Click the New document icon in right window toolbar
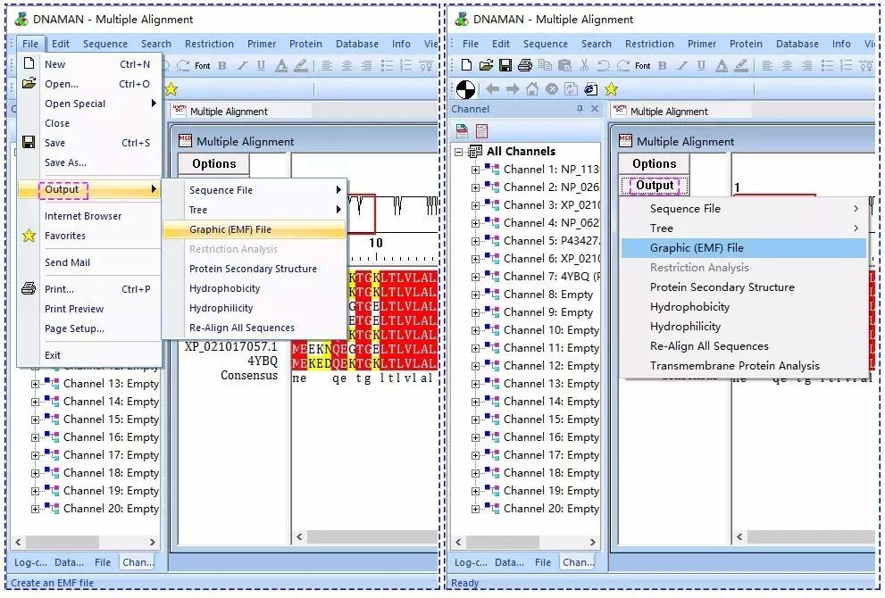Viewport: 885px width, 598px height. coord(466,65)
